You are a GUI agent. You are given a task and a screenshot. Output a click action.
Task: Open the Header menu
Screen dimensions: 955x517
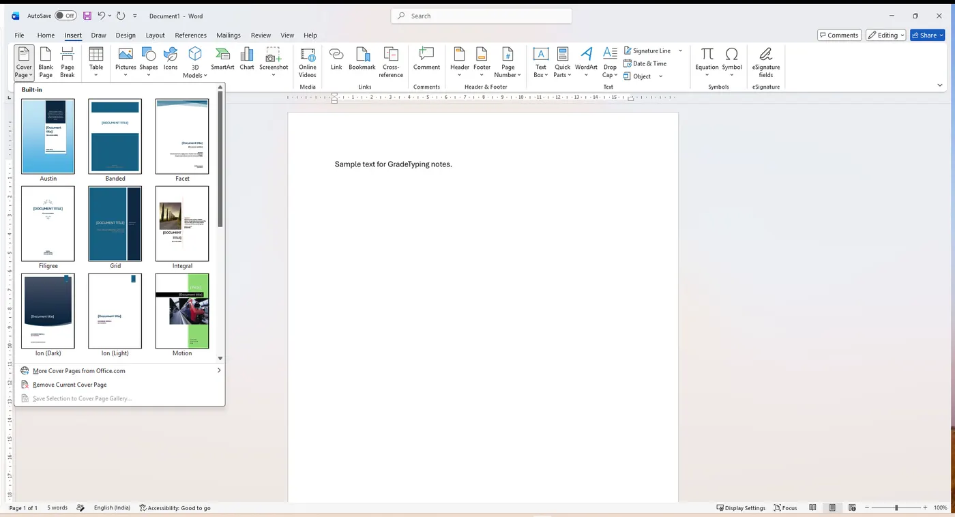click(460, 63)
